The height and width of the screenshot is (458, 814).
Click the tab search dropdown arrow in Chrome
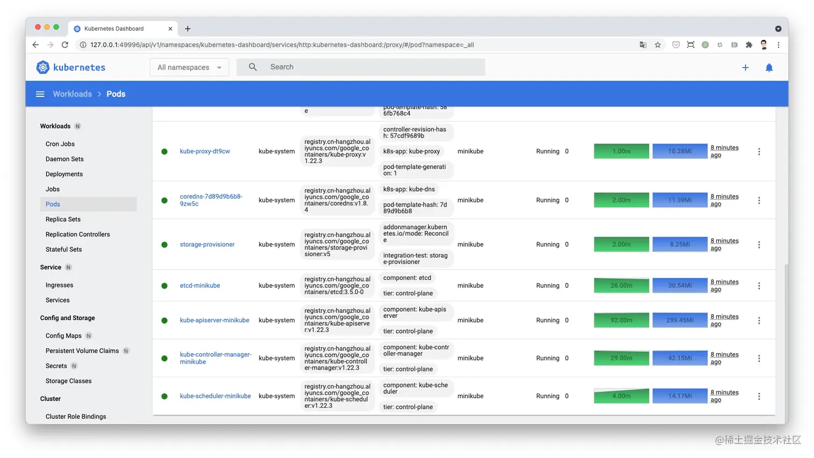(778, 29)
